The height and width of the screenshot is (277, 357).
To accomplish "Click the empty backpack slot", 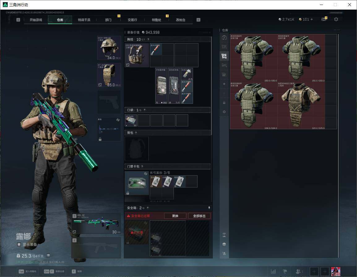I will click(137, 148).
